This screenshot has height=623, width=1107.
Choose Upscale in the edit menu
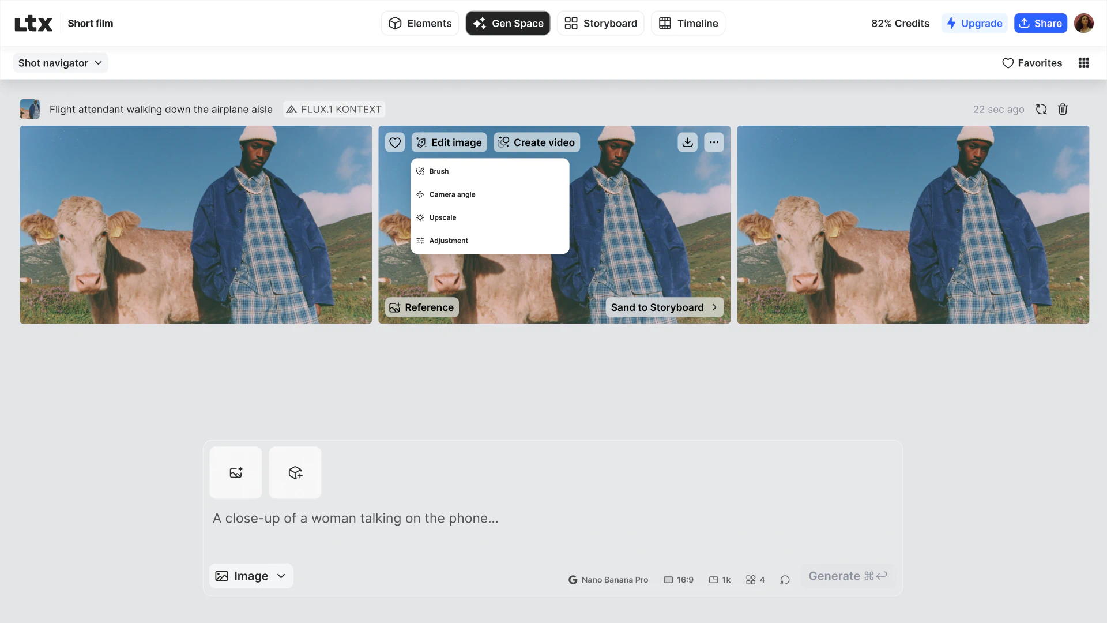442,217
